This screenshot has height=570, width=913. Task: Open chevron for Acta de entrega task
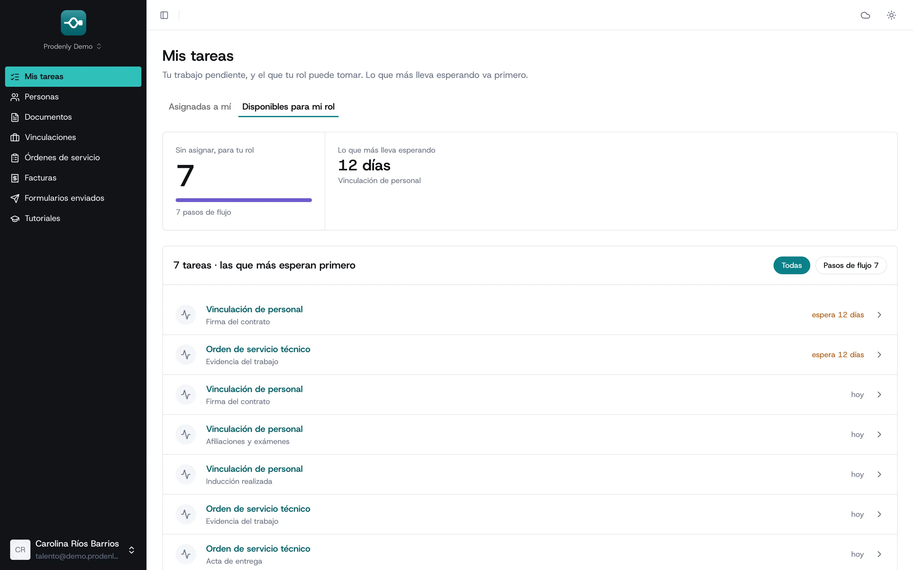pyautogui.click(x=879, y=554)
